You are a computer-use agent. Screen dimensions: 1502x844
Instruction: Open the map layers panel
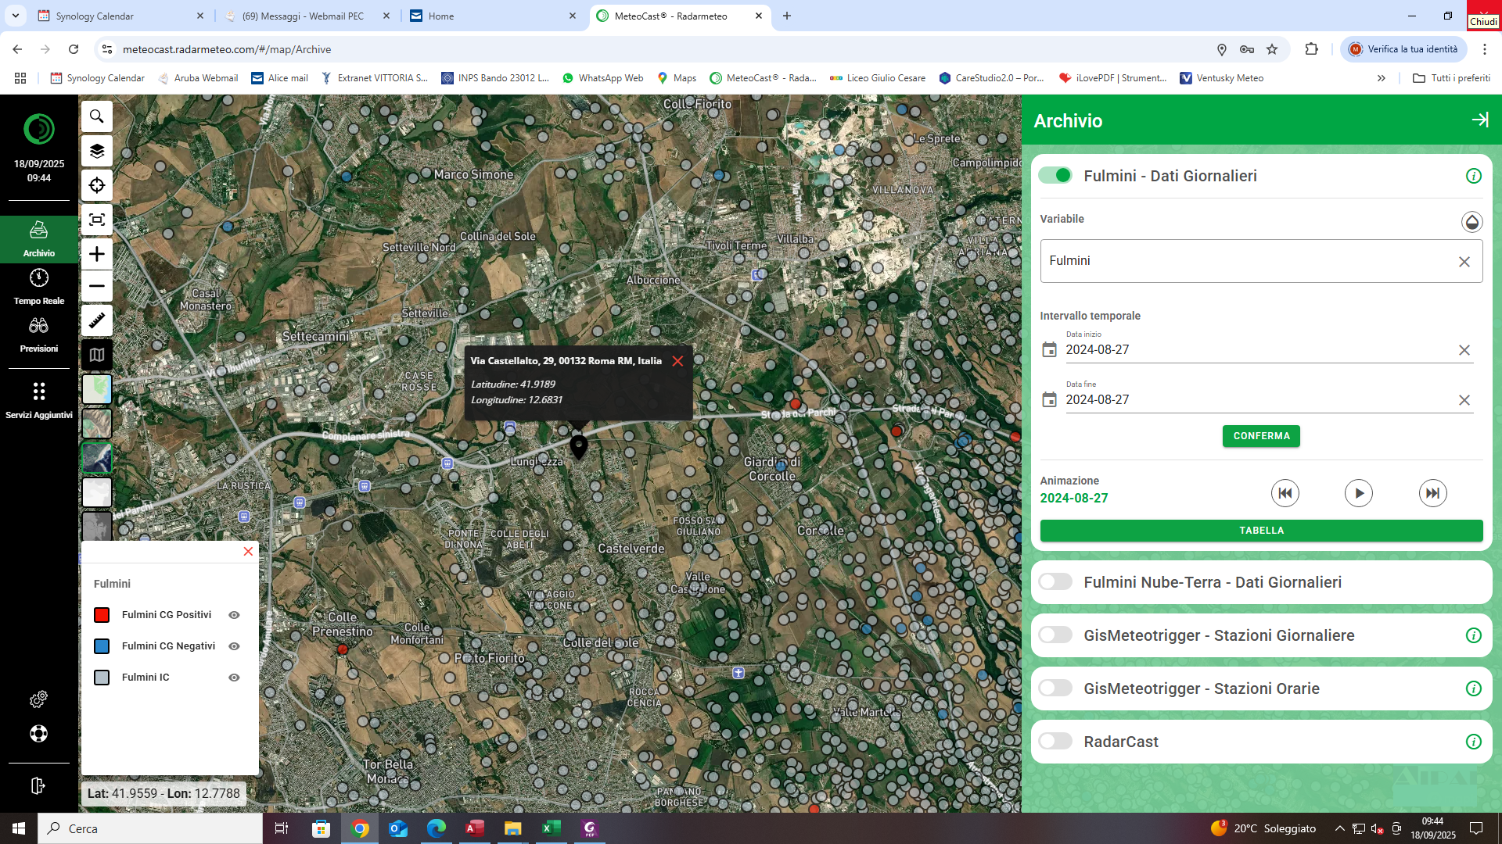97,151
